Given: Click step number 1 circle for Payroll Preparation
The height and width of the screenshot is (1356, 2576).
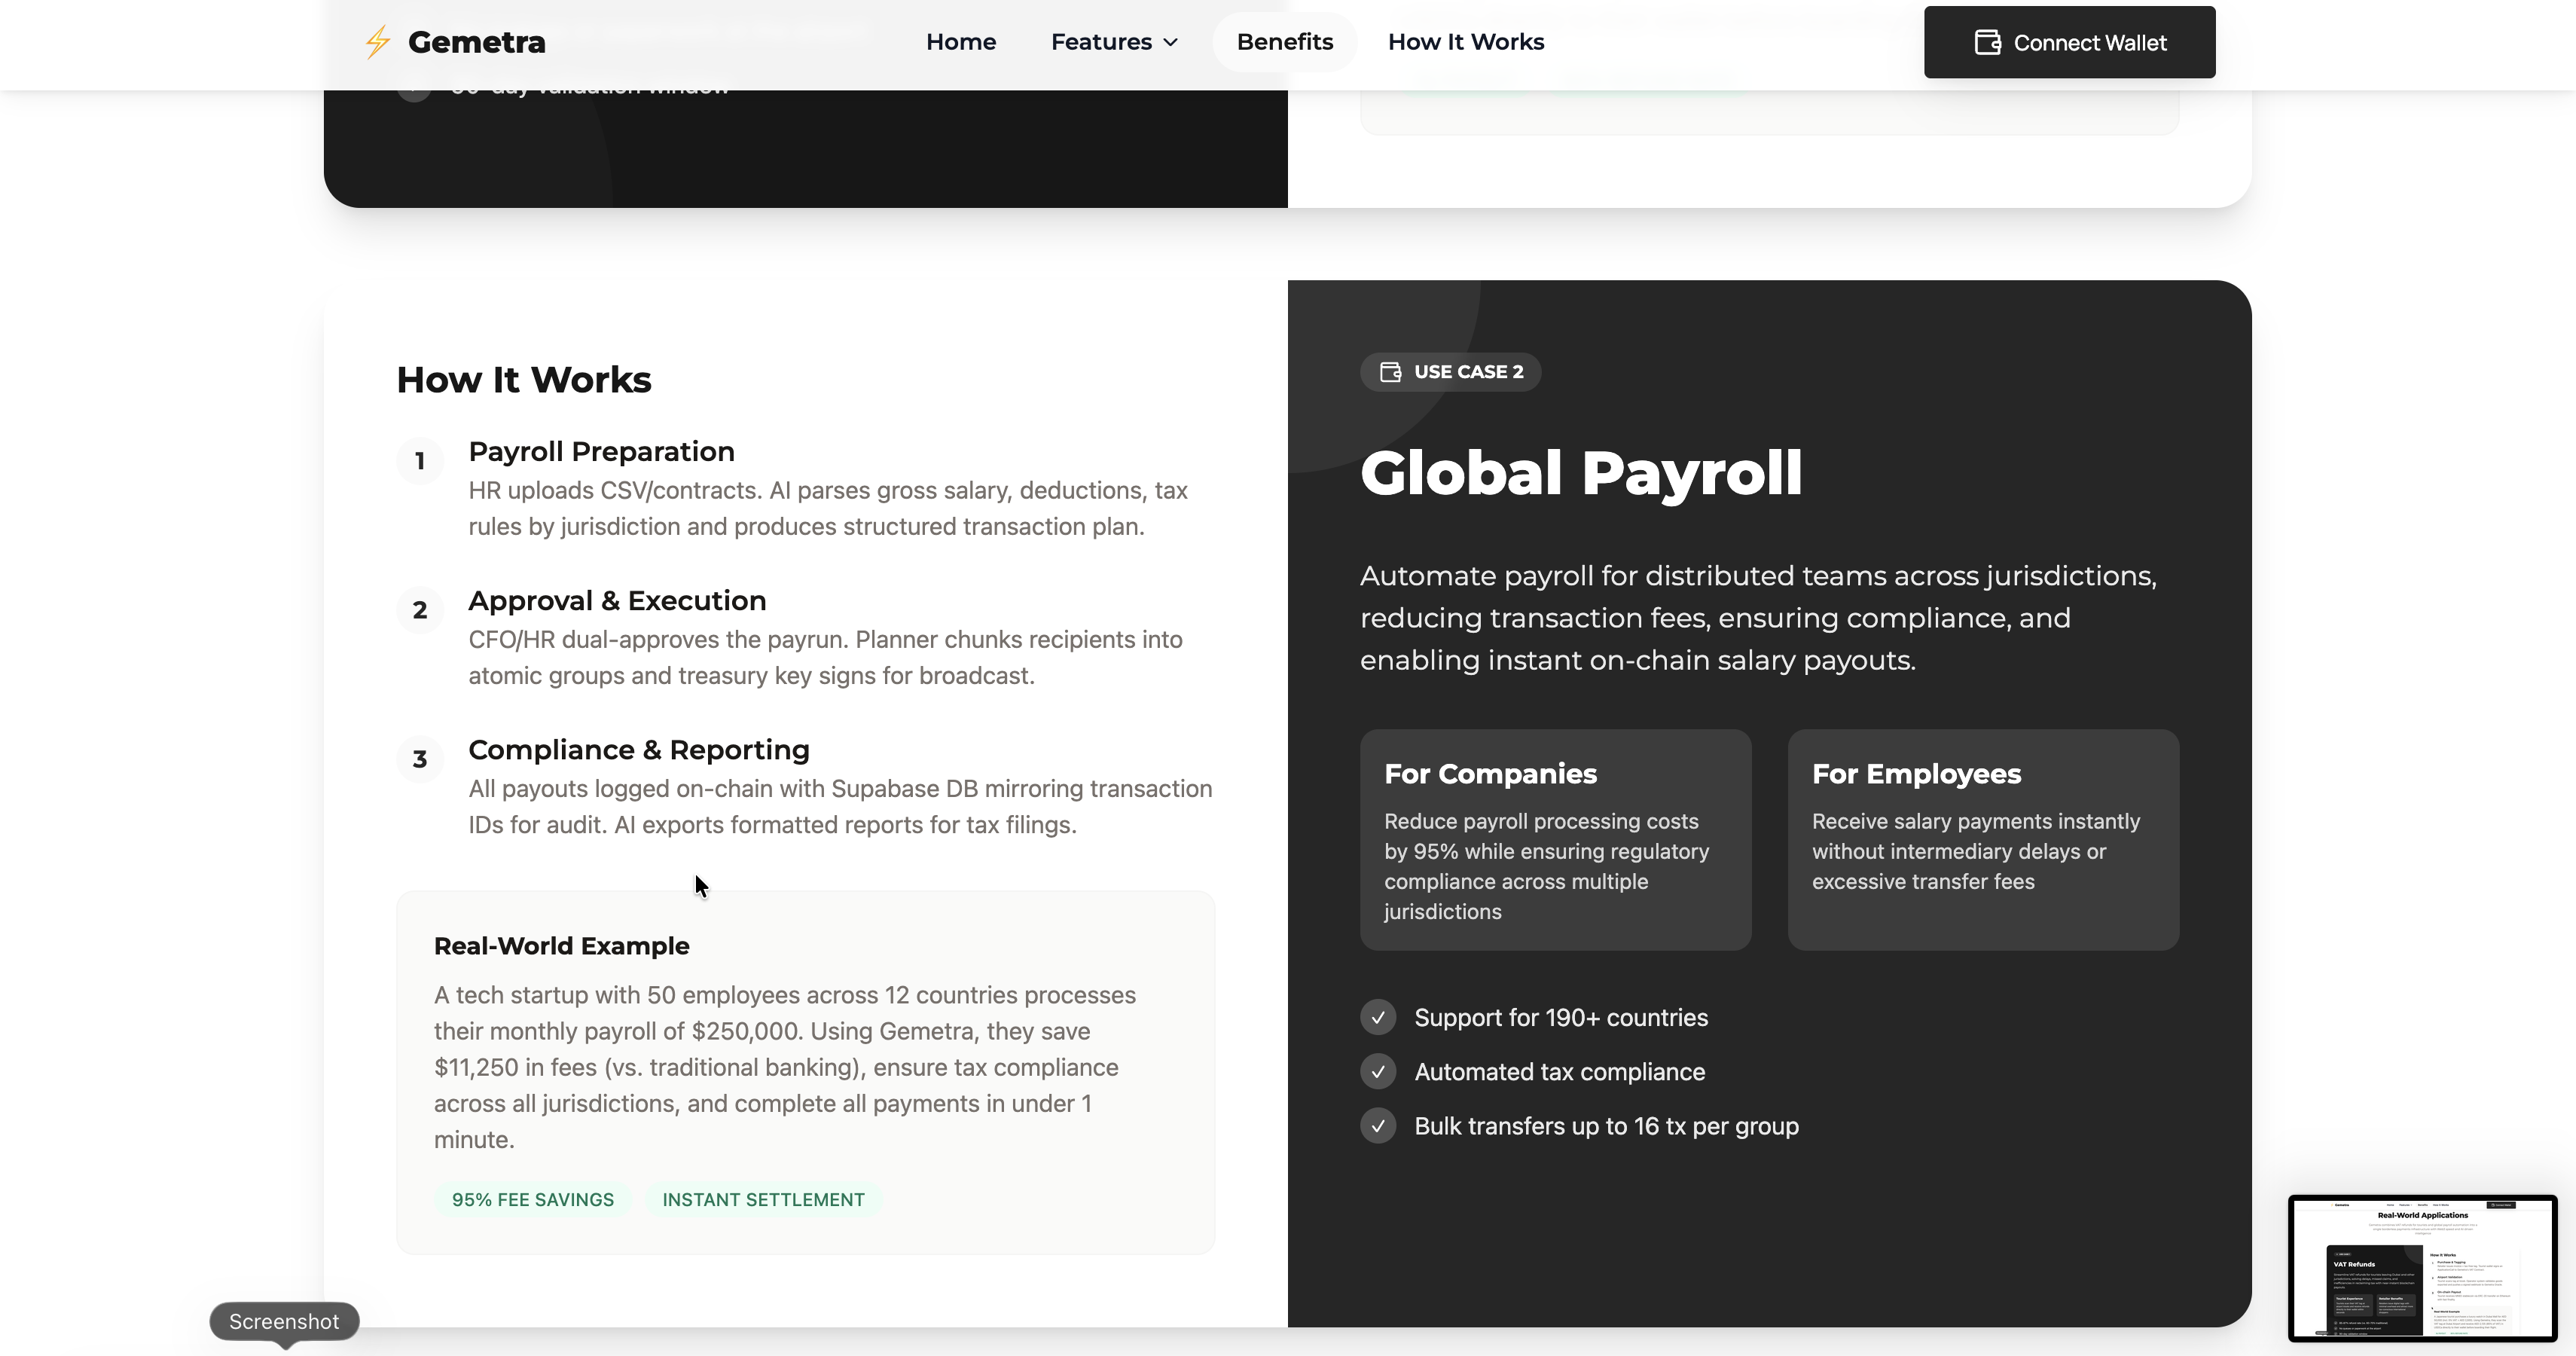Looking at the screenshot, I should click(420, 461).
